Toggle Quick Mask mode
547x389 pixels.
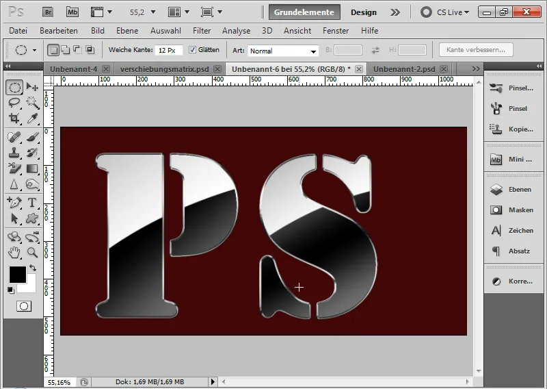(24, 306)
